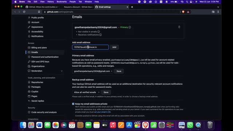
Task: Open Calendar from the dock
Action: pos(72,125)
